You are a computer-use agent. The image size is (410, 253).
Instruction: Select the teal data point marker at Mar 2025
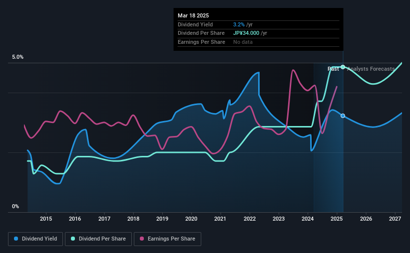point(343,67)
